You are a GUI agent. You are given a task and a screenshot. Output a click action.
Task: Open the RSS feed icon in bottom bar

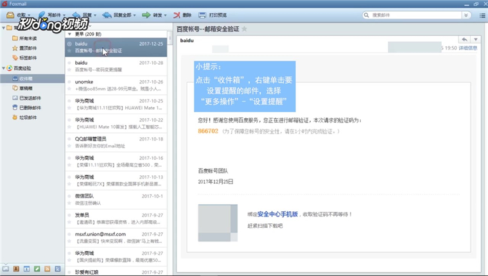48,269
